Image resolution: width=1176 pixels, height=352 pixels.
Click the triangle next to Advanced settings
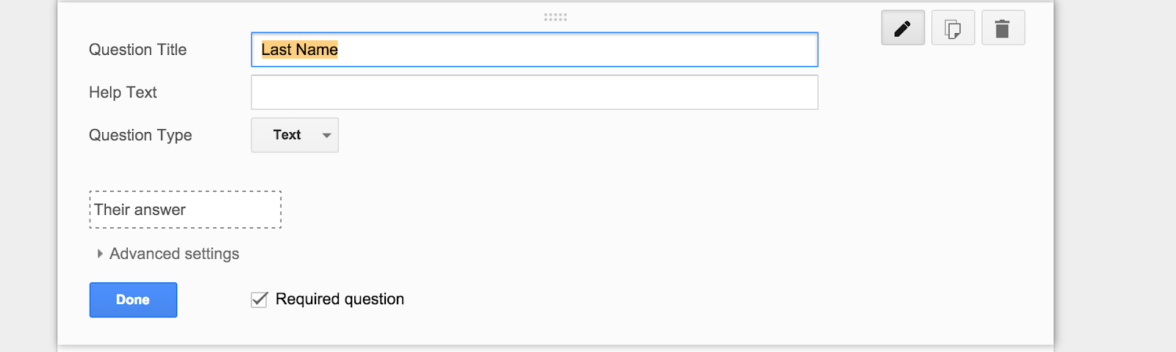[x=100, y=254]
